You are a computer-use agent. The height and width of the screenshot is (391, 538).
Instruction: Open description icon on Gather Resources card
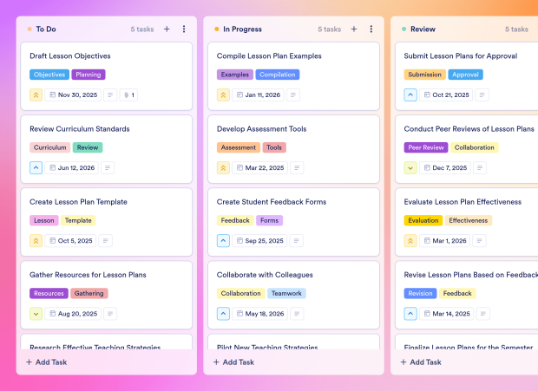[110, 314]
